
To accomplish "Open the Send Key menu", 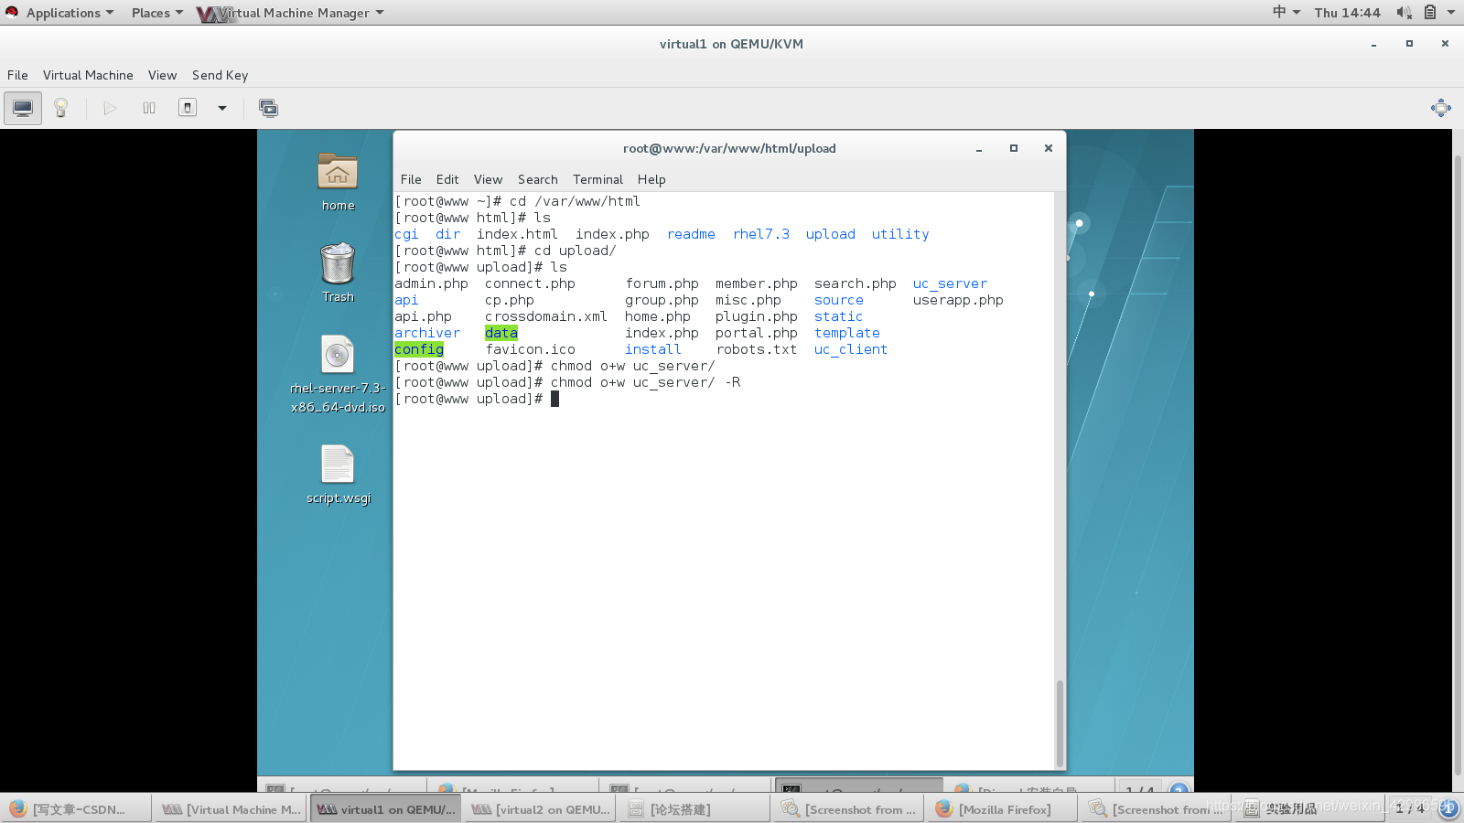I will pos(220,75).
